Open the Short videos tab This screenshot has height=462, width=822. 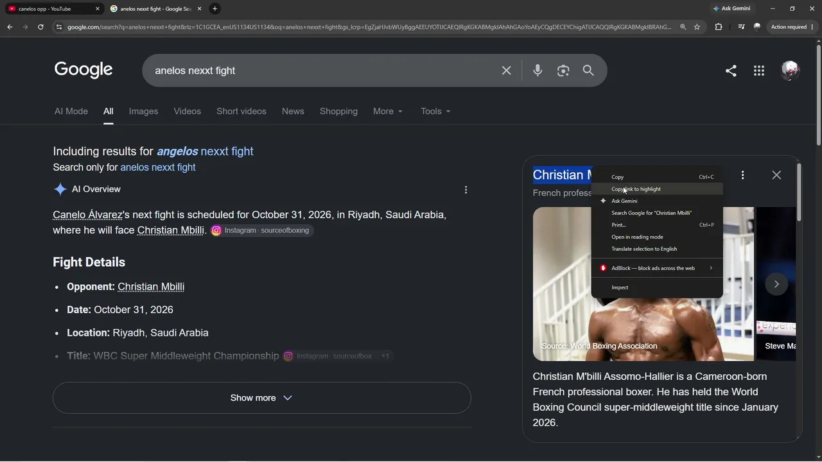241,111
